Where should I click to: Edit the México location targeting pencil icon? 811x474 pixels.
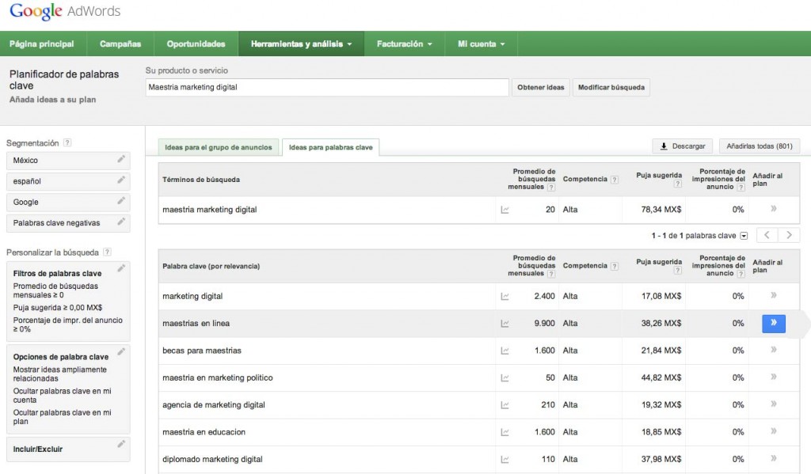click(121, 160)
